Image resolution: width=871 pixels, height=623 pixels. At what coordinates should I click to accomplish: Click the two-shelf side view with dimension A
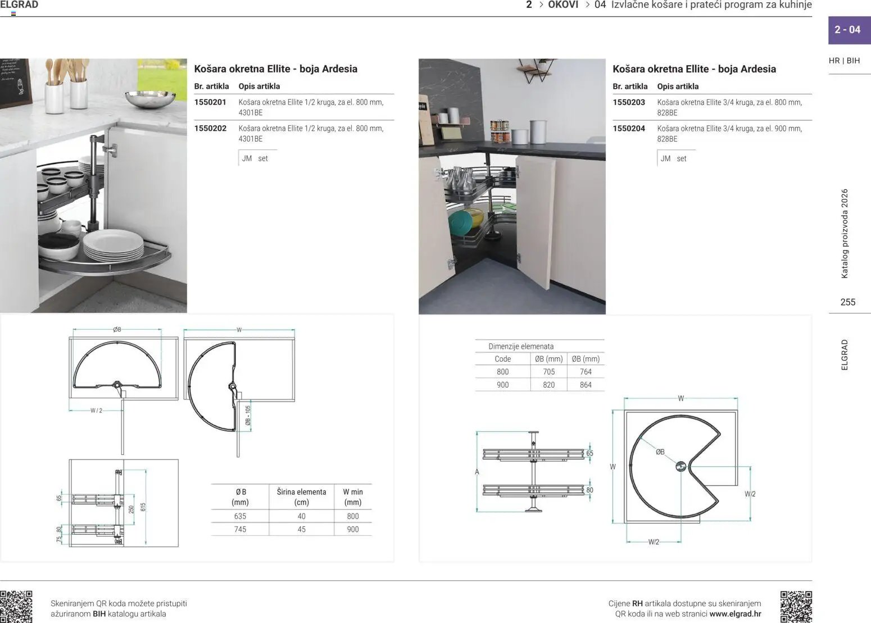[x=534, y=472]
